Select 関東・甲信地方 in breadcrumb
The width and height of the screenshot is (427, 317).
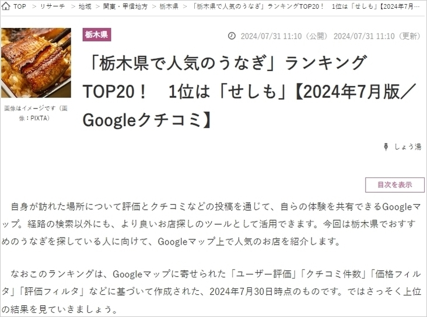pyautogui.click(x=125, y=6)
